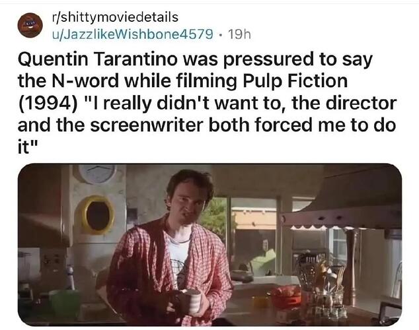Expand the post's movie still image
Screen dimensions: 419x330
point(209,245)
